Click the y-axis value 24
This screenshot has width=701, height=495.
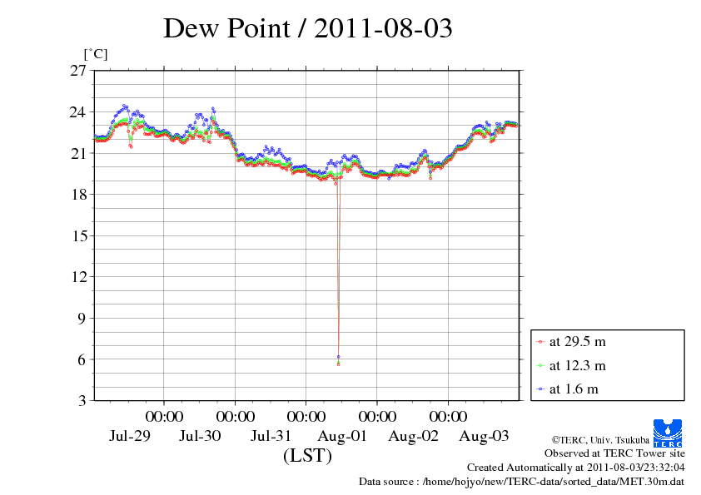(x=77, y=111)
